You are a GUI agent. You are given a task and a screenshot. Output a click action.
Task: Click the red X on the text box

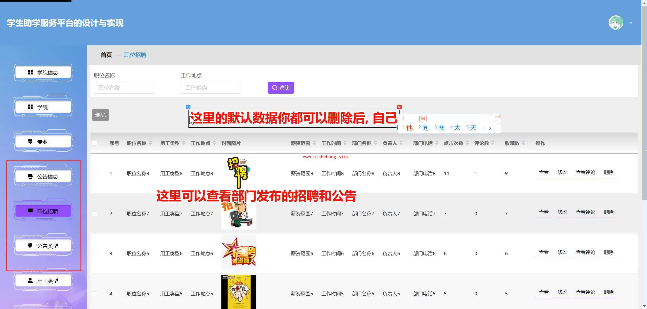pyautogui.click(x=399, y=107)
